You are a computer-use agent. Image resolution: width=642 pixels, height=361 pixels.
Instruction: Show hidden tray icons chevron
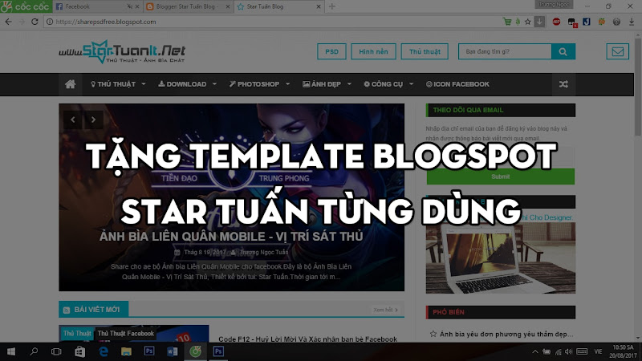tap(535, 351)
